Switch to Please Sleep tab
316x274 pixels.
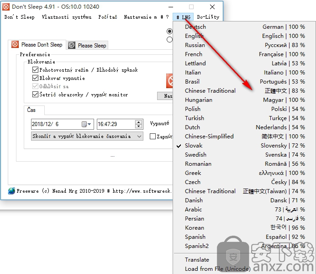pos(87,45)
